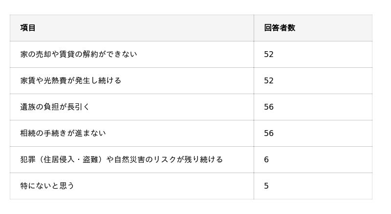391x214 pixels.
Task: Click the word 盗難 in the crime row
Action: point(90,159)
